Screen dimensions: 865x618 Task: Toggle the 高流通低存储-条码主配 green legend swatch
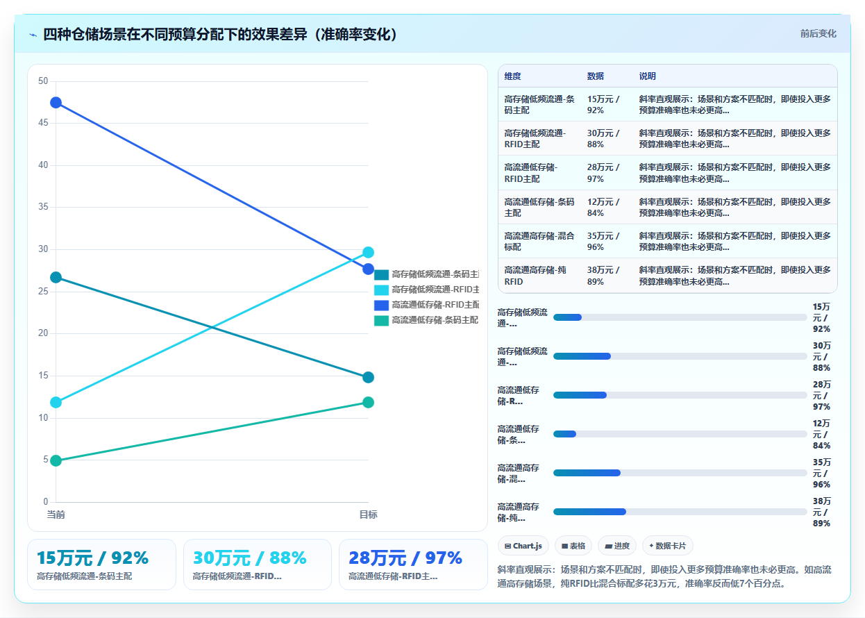[381, 320]
